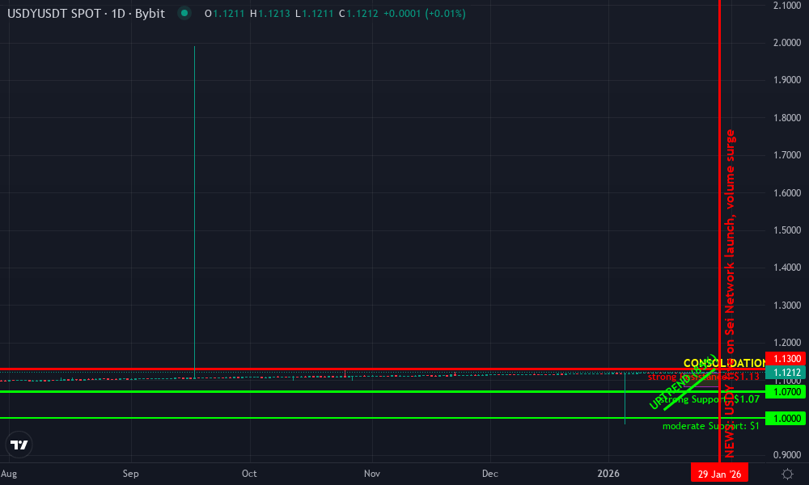Select the 1.1212 current price label
Viewport: 809px width, 485px height.
tap(786, 372)
